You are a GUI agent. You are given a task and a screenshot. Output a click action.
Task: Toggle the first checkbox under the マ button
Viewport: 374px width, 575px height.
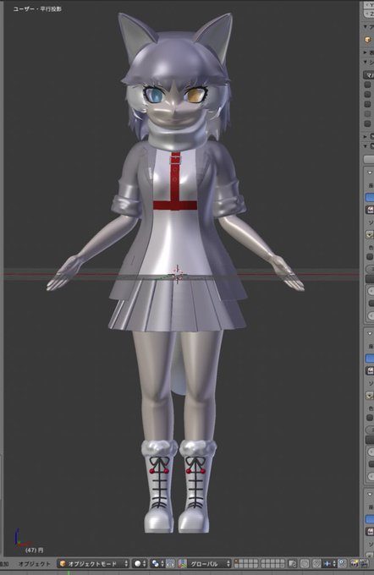(367, 85)
